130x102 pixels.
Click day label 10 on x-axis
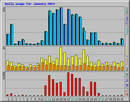[42, 99]
